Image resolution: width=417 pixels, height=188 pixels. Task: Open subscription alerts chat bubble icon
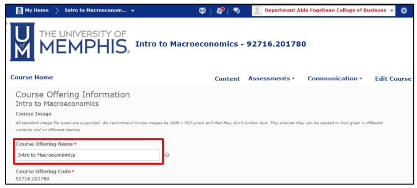pos(237,11)
